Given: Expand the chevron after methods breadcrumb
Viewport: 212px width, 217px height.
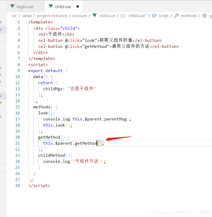Looking at the screenshot, I should point(199,16).
